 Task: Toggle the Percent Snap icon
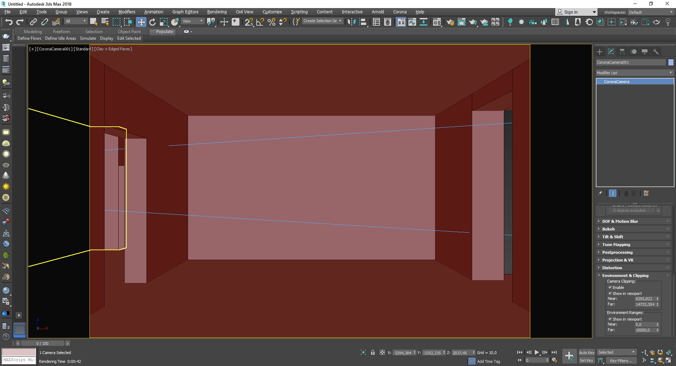(x=271, y=22)
